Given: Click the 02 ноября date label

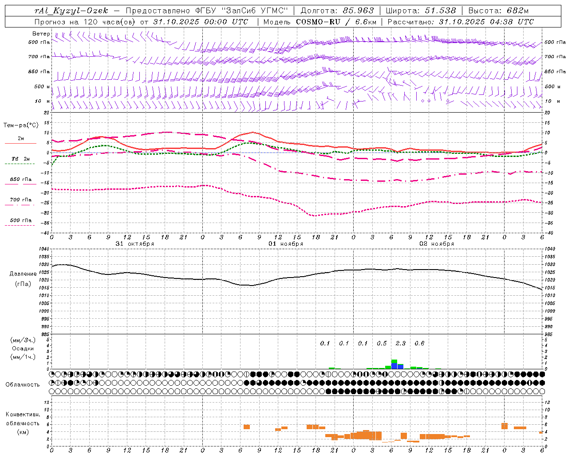Looking at the screenshot, I should coord(437,244).
